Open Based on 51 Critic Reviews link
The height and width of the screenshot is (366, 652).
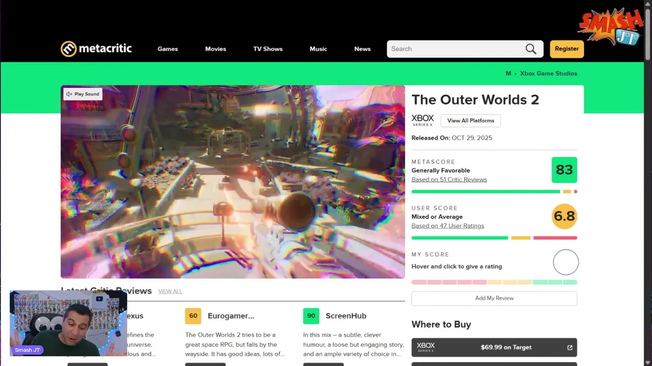coord(449,179)
